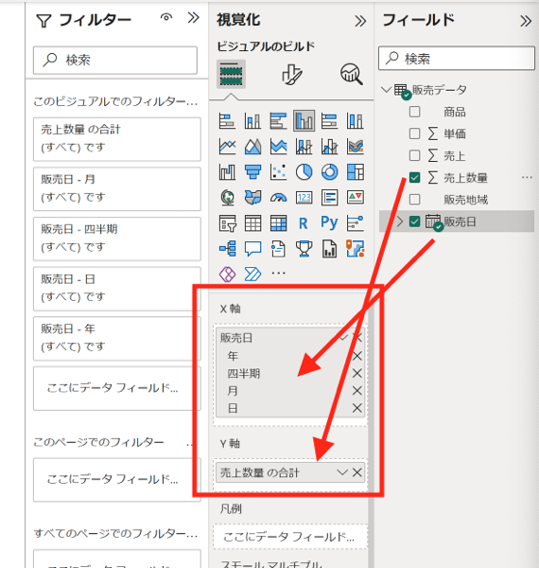
Task: Open the 販売日 - 月 filter card
Action: pos(117,188)
